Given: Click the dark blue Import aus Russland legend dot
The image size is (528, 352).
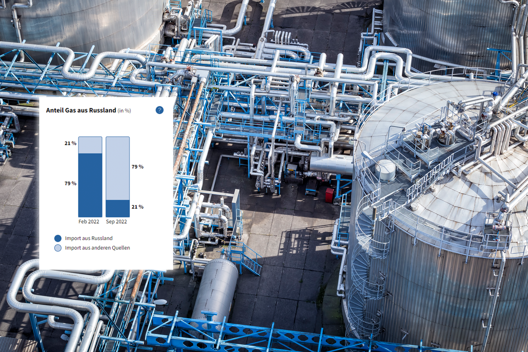Looking at the screenshot, I should [58, 238].
